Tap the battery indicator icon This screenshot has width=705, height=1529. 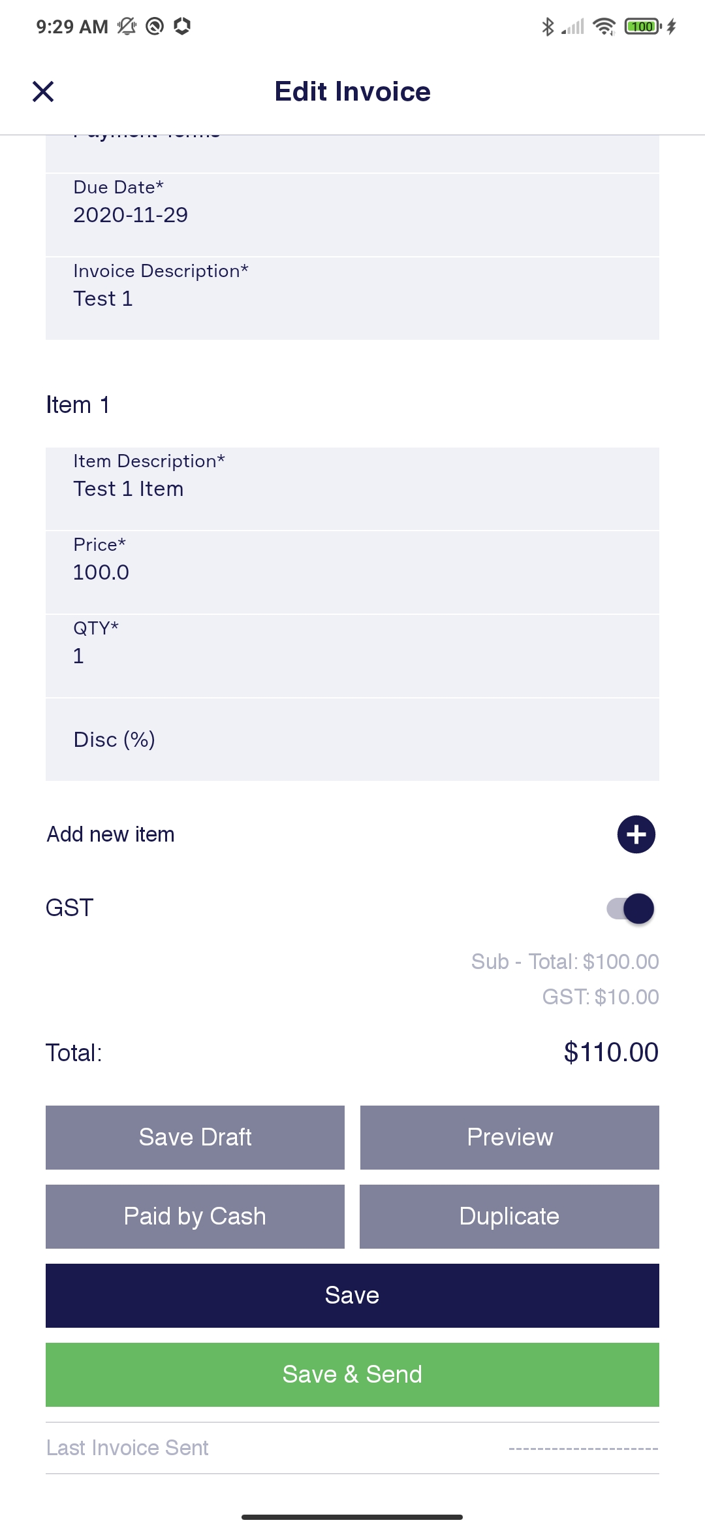click(643, 27)
